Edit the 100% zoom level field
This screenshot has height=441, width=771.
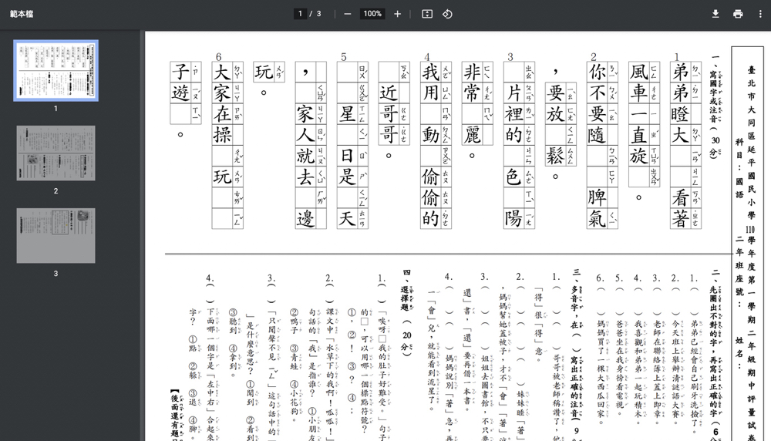coord(372,14)
